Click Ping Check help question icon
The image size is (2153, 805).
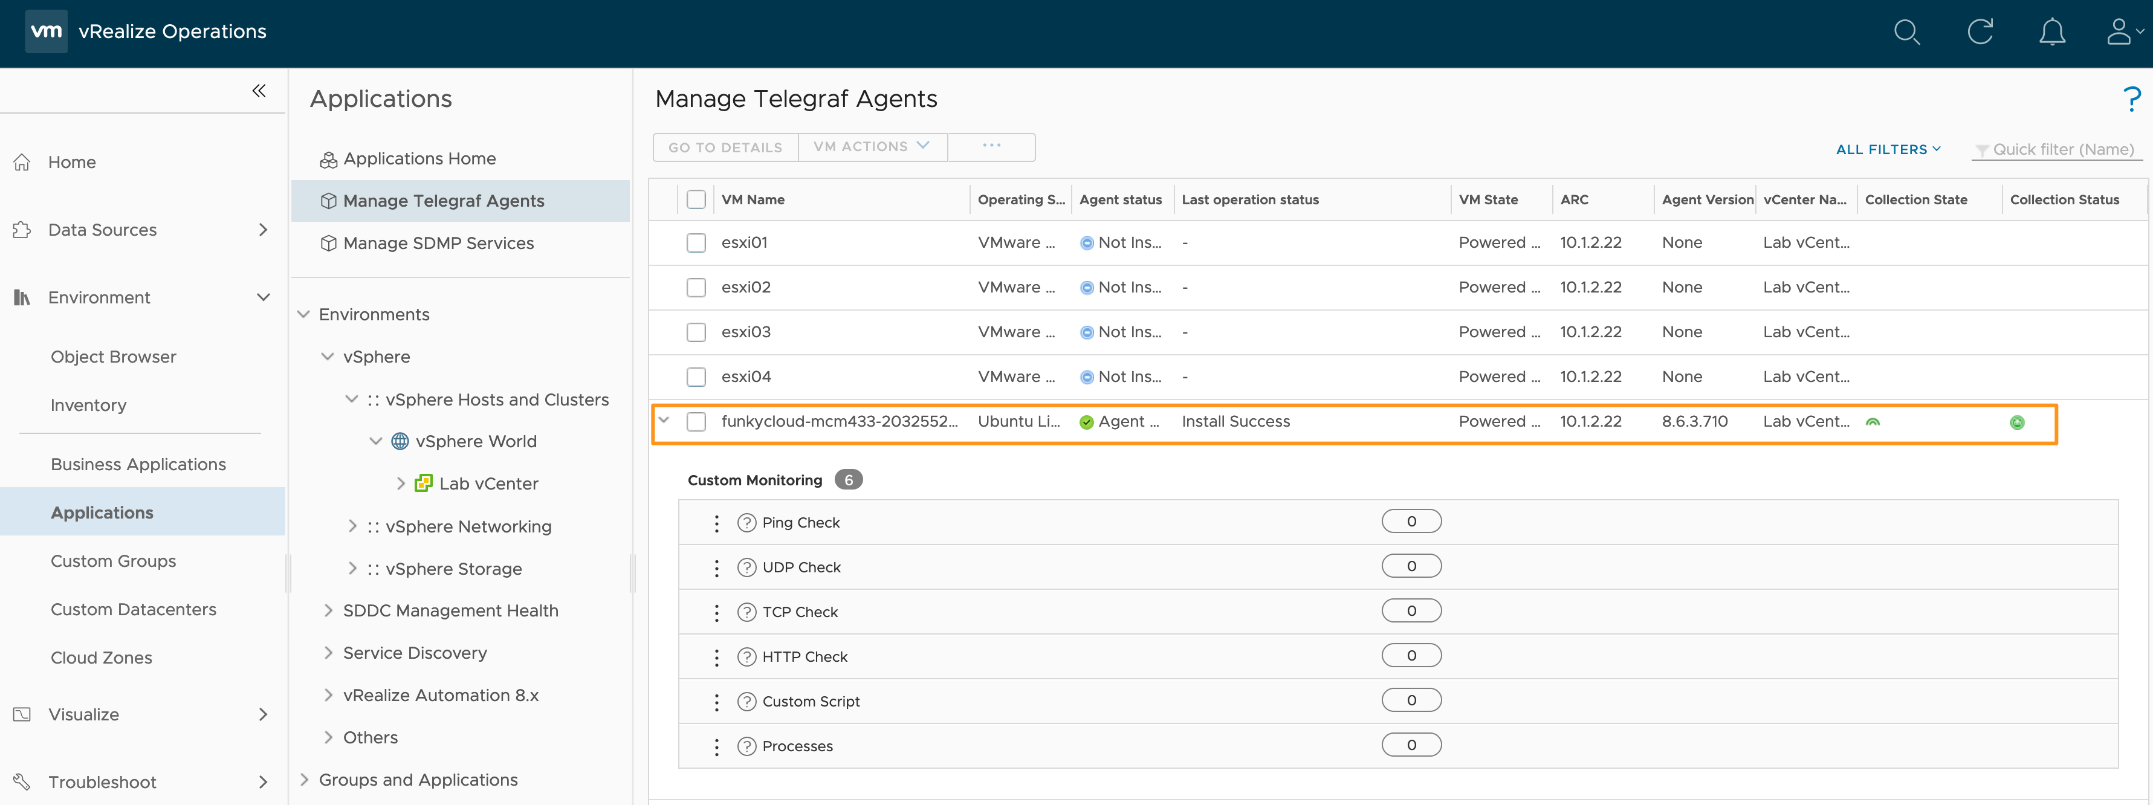[x=746, y=522]
